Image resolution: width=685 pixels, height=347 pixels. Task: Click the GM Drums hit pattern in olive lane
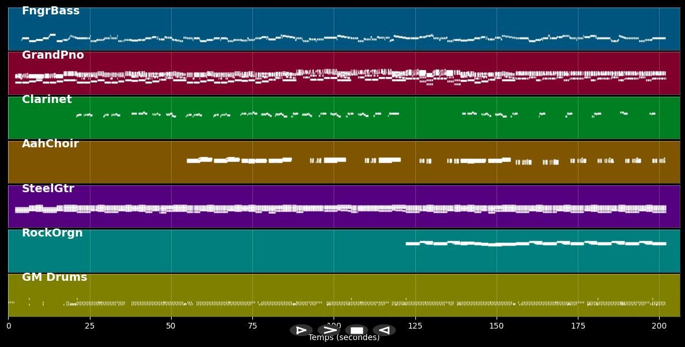336,303
